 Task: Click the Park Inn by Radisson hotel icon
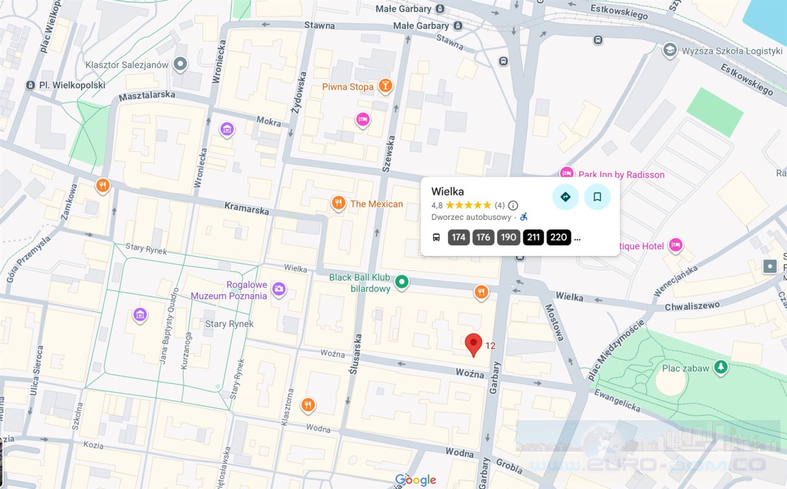tap(566, 174)
